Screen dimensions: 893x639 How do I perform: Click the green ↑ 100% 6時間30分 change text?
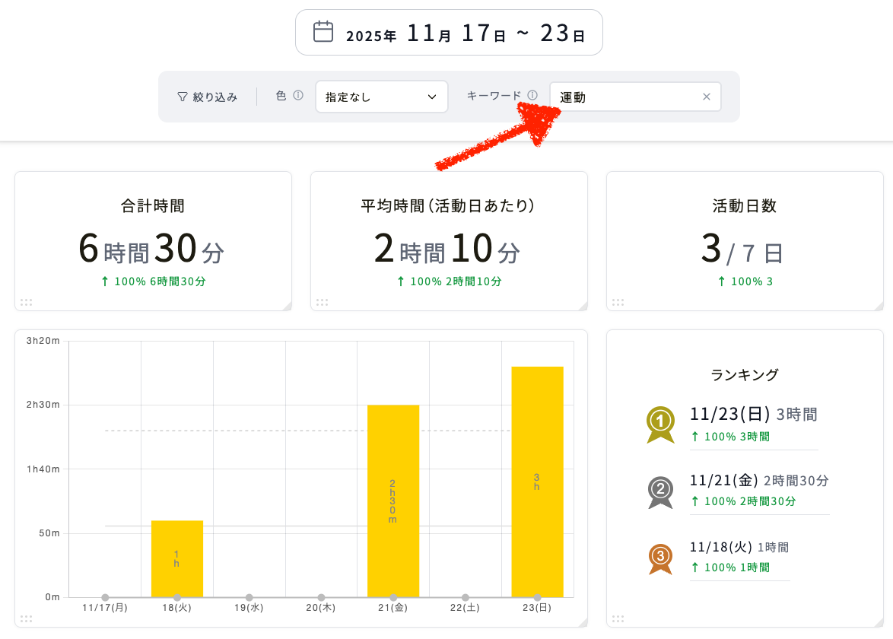153,281
